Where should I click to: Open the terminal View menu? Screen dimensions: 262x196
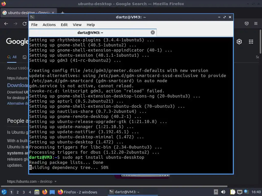tap(77, 25)
